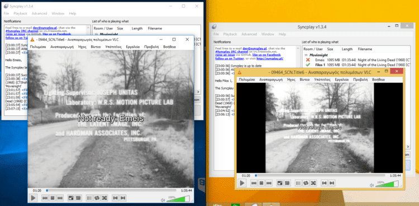Click next chapter button in right VLC
419x206 pixels.
269,183
